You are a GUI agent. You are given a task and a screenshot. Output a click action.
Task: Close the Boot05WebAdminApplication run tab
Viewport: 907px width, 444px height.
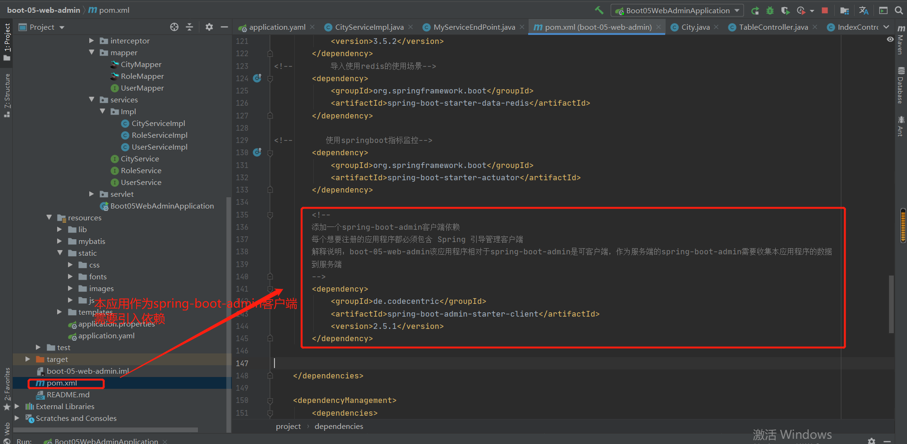point(165,441)
